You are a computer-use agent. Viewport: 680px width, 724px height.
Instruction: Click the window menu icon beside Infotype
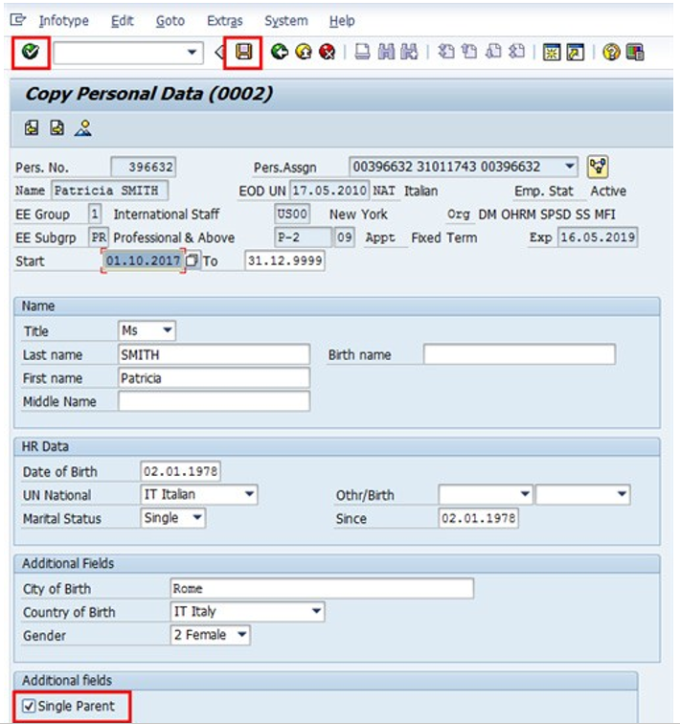click(18, 20)
